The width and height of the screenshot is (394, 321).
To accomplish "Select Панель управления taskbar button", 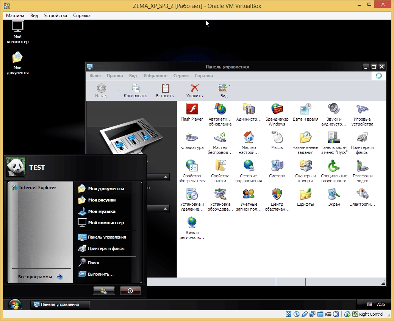I will click(x=60, y=304).
